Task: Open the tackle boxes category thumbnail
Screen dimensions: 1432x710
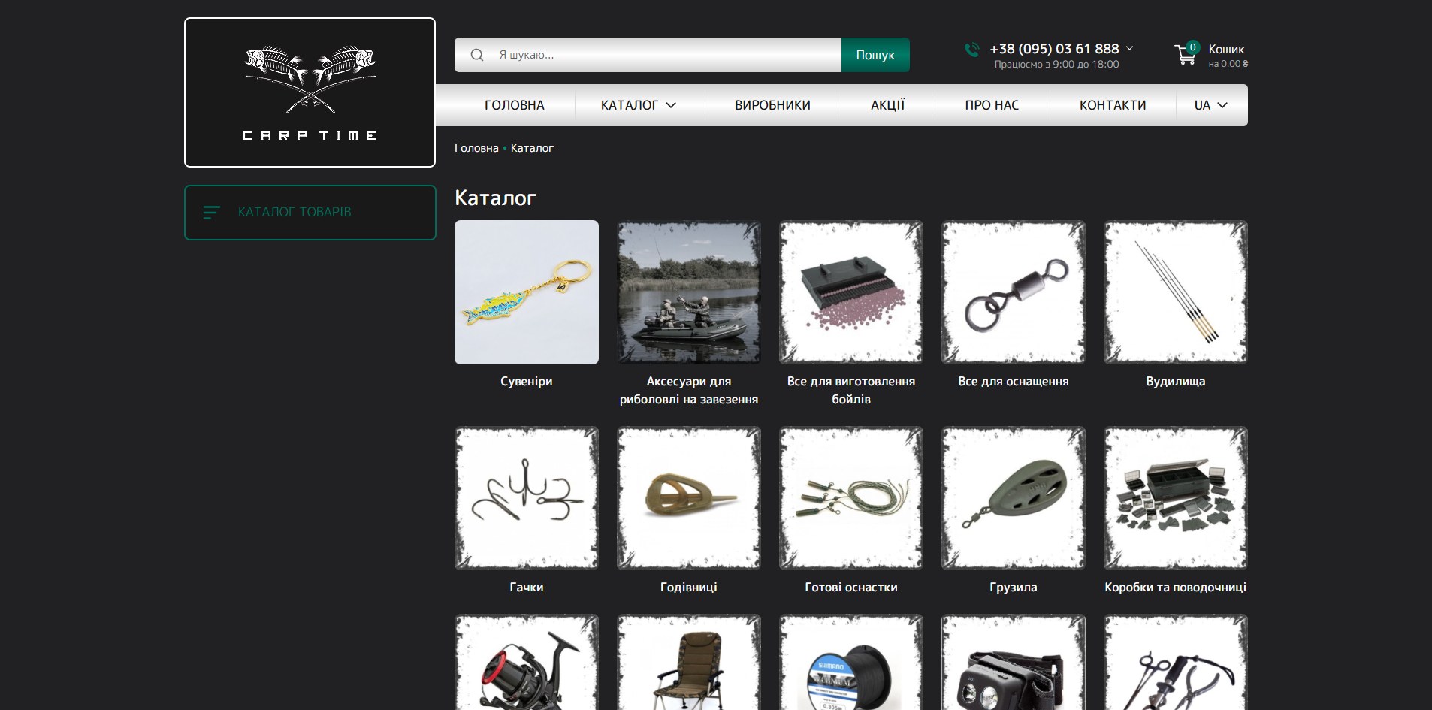Action: point(1176,498)
